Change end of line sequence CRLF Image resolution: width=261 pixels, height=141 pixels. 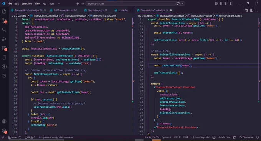pos(185,138)
